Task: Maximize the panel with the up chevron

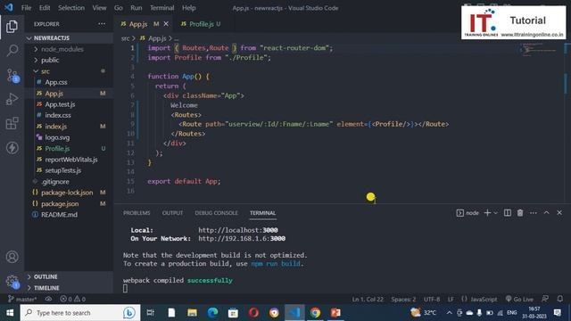Action: [546, 213]
